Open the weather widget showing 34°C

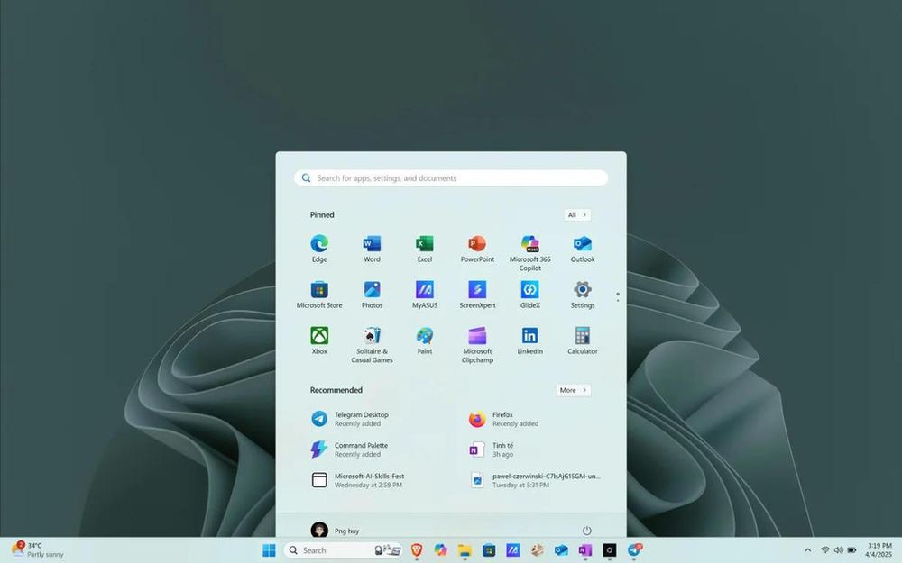tap(37, 549)
